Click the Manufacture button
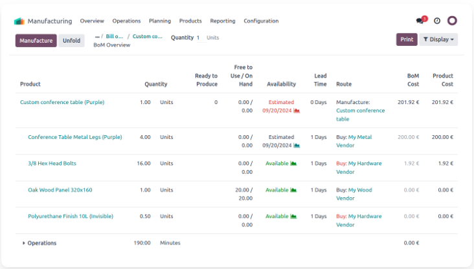 point(36,41)
